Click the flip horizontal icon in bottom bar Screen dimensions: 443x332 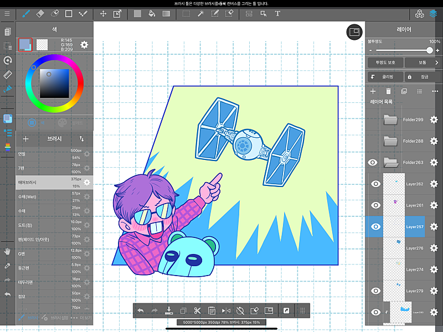point(226,311)
